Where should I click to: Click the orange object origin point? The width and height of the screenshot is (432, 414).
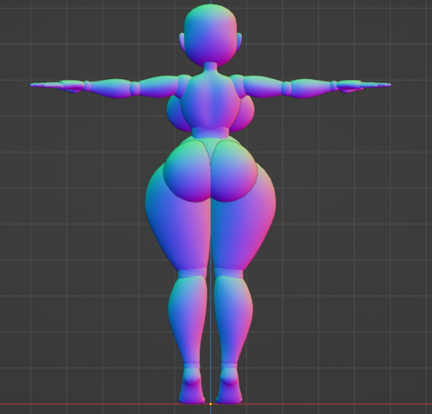point(211,404)
